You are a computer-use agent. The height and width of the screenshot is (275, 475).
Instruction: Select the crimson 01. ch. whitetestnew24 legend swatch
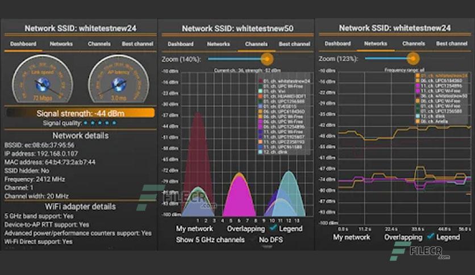point(260,81)
